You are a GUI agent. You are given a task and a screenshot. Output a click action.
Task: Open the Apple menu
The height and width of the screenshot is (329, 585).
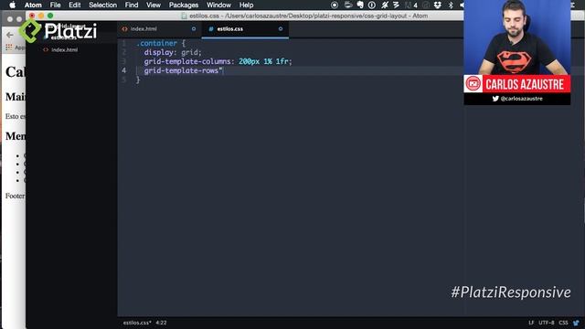coord(12,5)
